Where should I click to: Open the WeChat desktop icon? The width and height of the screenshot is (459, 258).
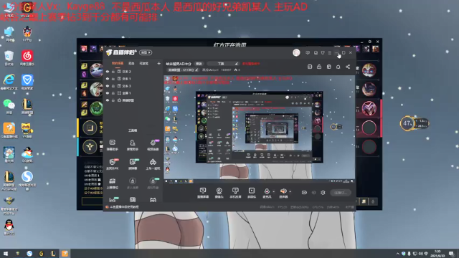pos(9,106)
